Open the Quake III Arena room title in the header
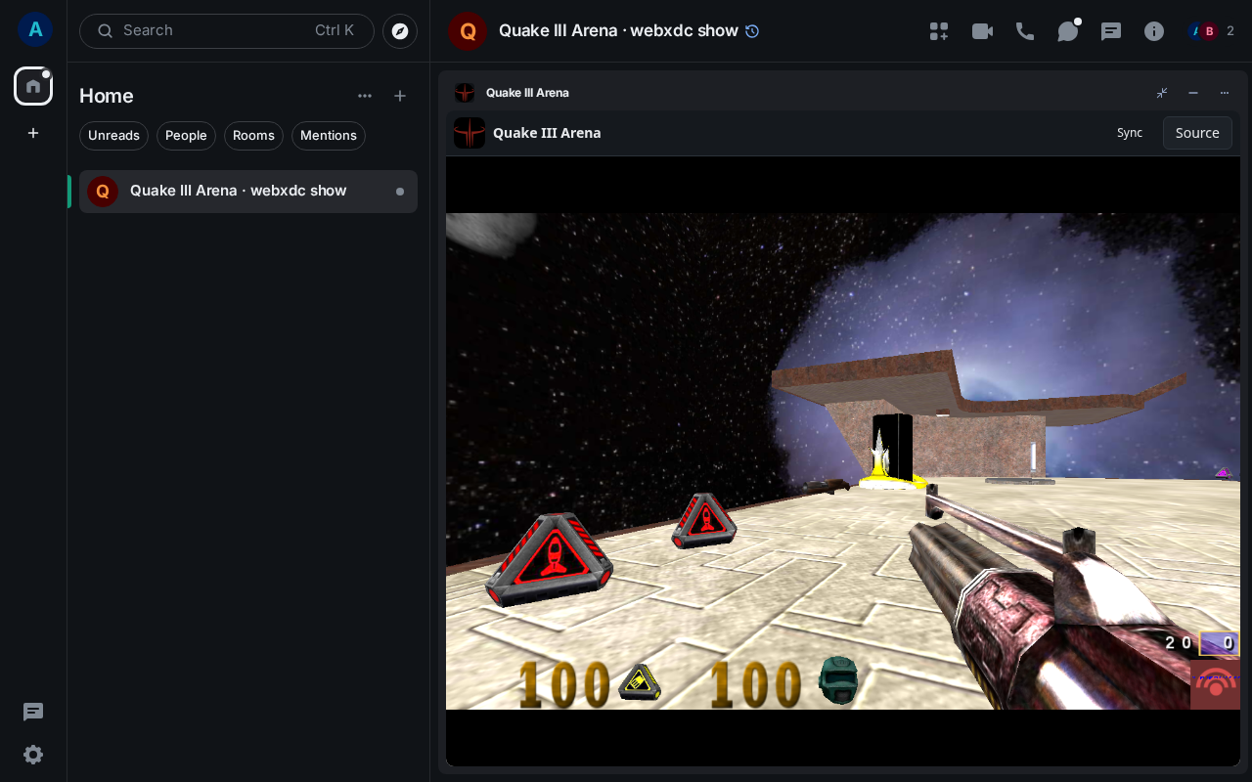1252x782 pixels. pyautogui.click(x=618, y=31)
